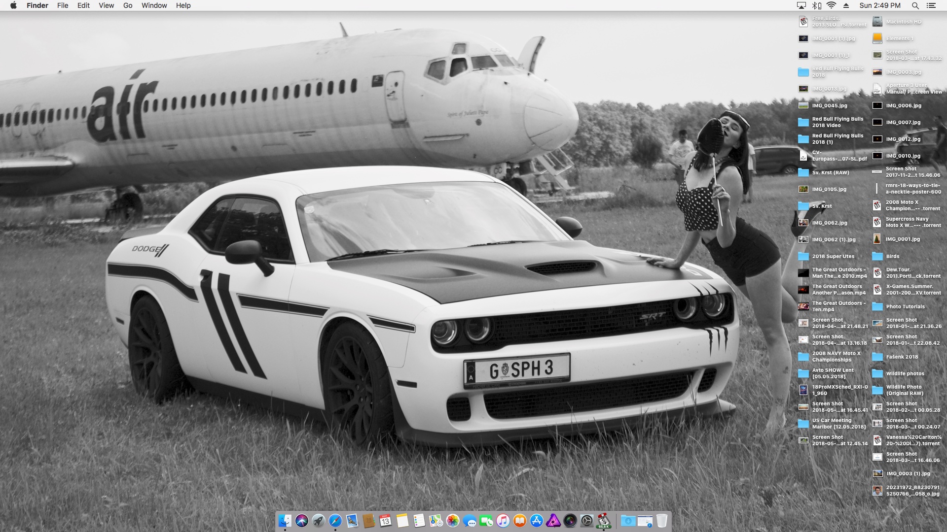Open the Finder menu
947x532 pixels.
point(37,5)
